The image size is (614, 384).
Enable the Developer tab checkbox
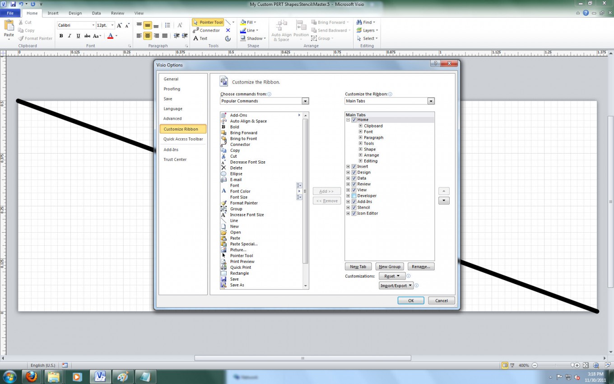coord(354,196)
